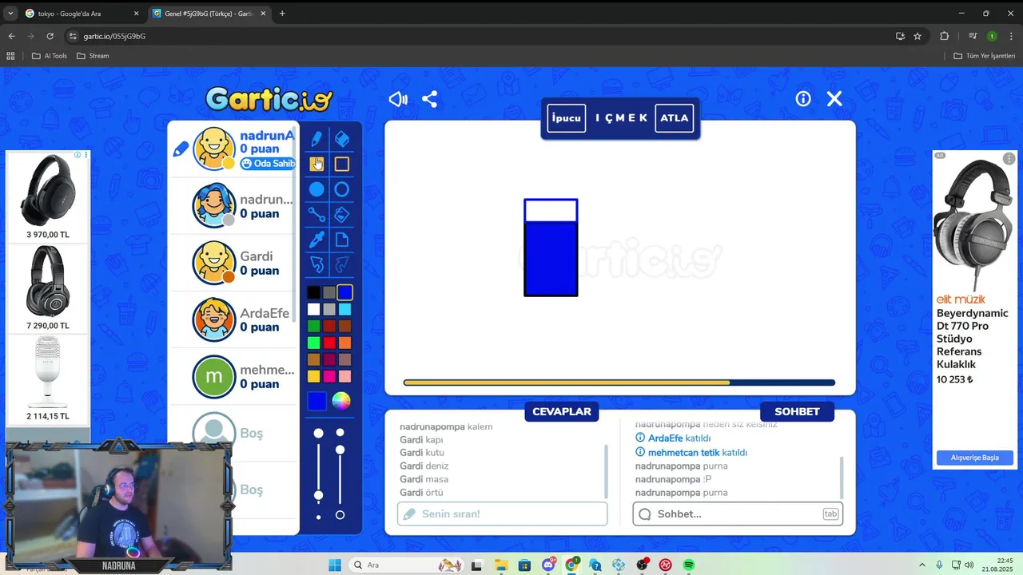
Task: Choose the filled rectangle tool
Action: [x=317, y=165]
